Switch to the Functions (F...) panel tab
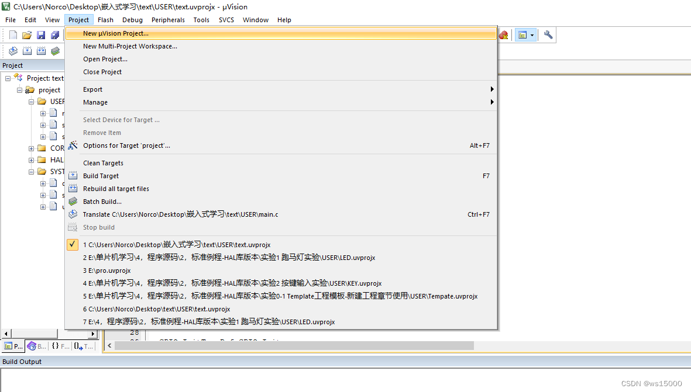 pyautogui.click(x=60, y=346)
